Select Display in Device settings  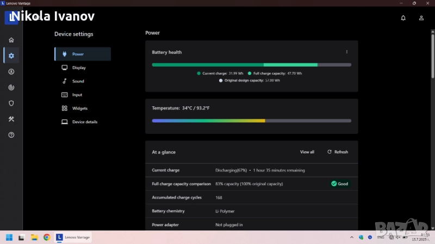79,68
